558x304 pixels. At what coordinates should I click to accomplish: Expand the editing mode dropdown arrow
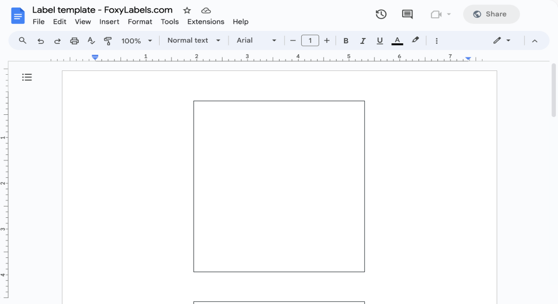coord(509,41)
